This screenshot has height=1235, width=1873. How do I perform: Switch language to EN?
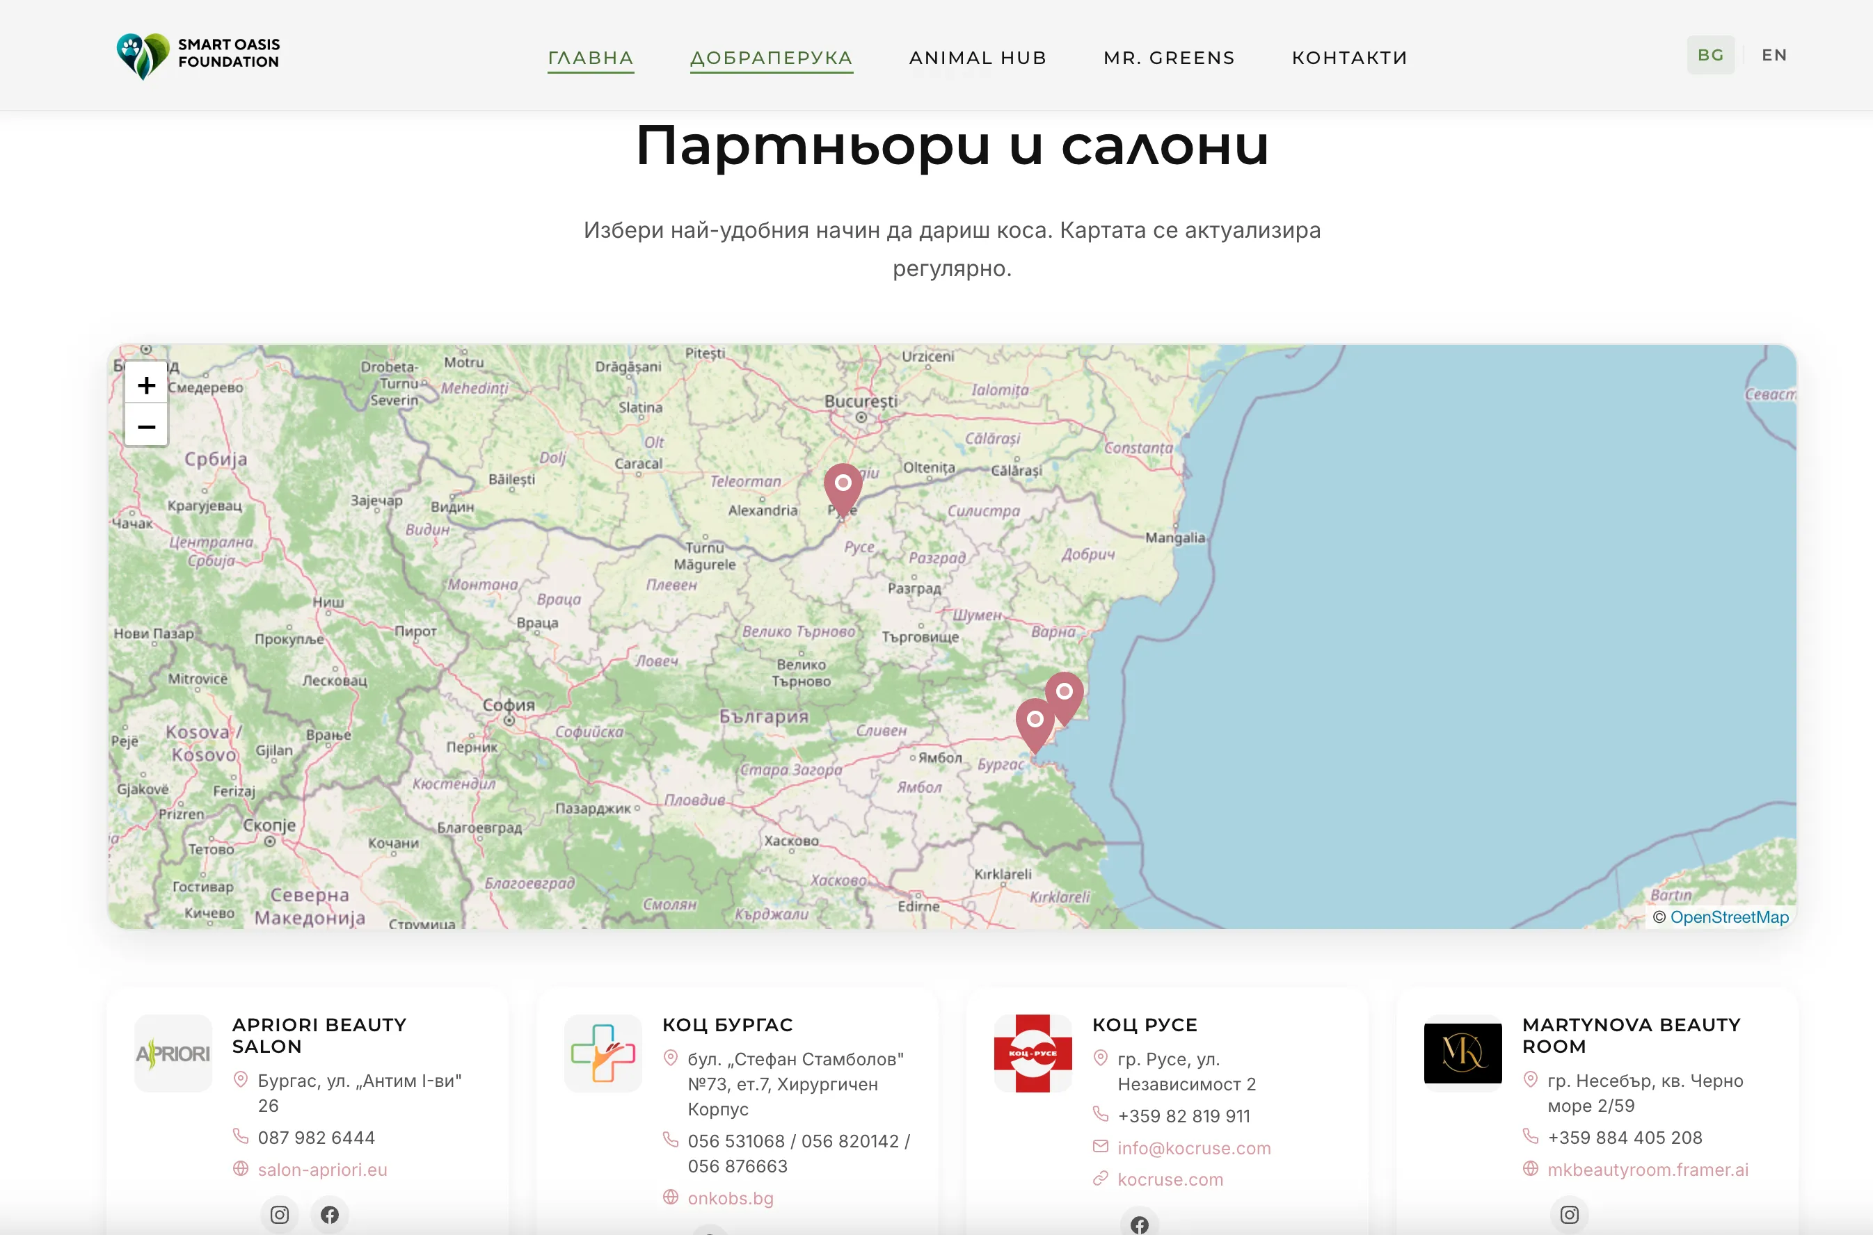coord(1774,55)
